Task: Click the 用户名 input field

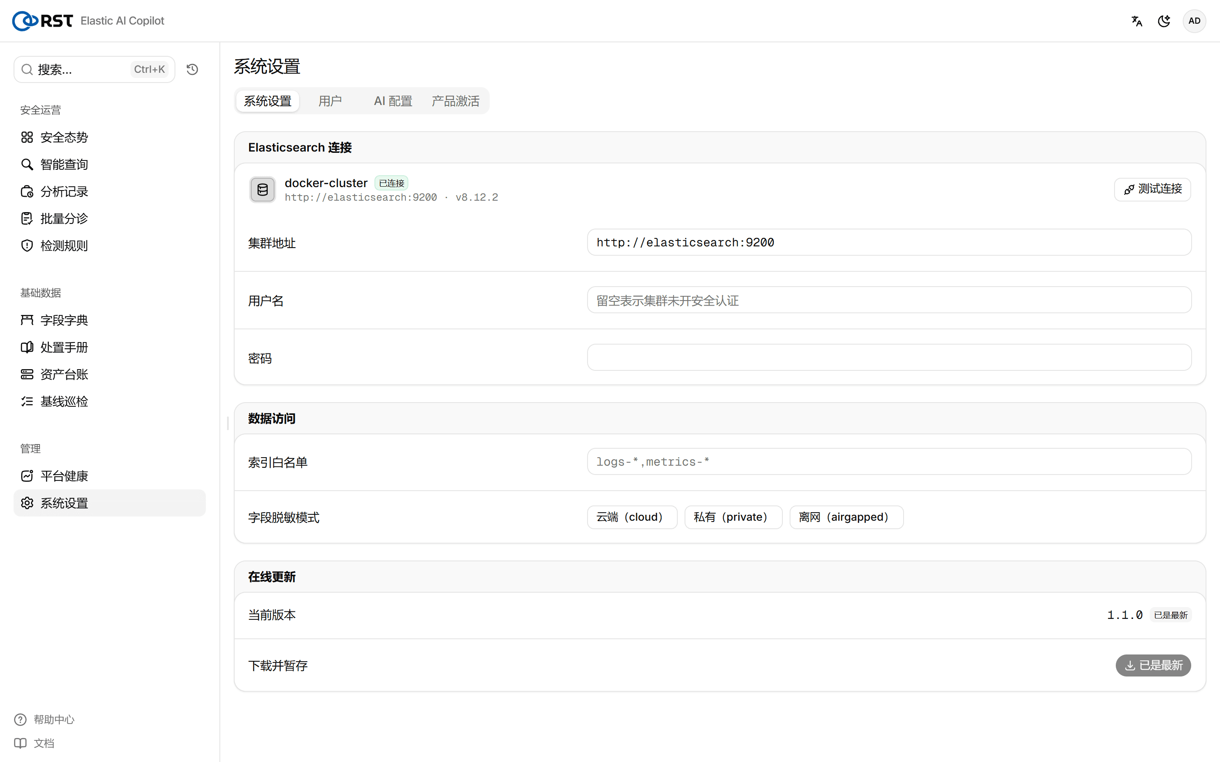Action: point(889,301)
